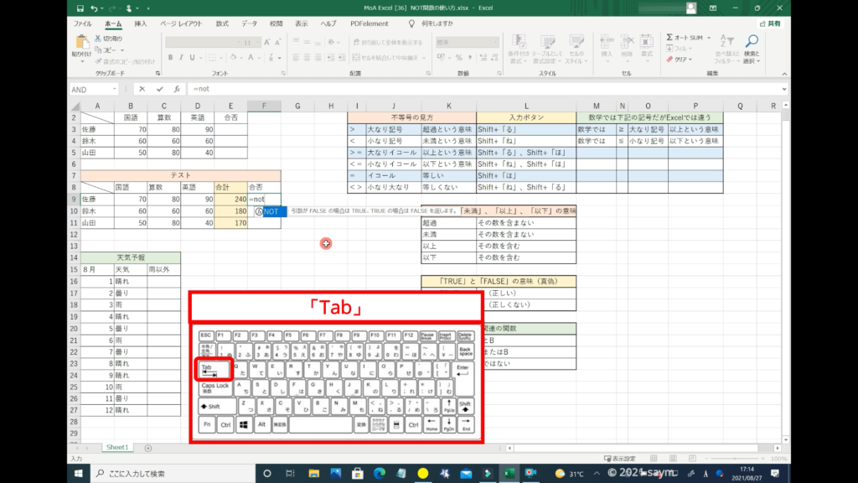Select NOT from the function autocomplete list
The width and height of the screenshot is (858, 483).
click(x=271, y=212)
